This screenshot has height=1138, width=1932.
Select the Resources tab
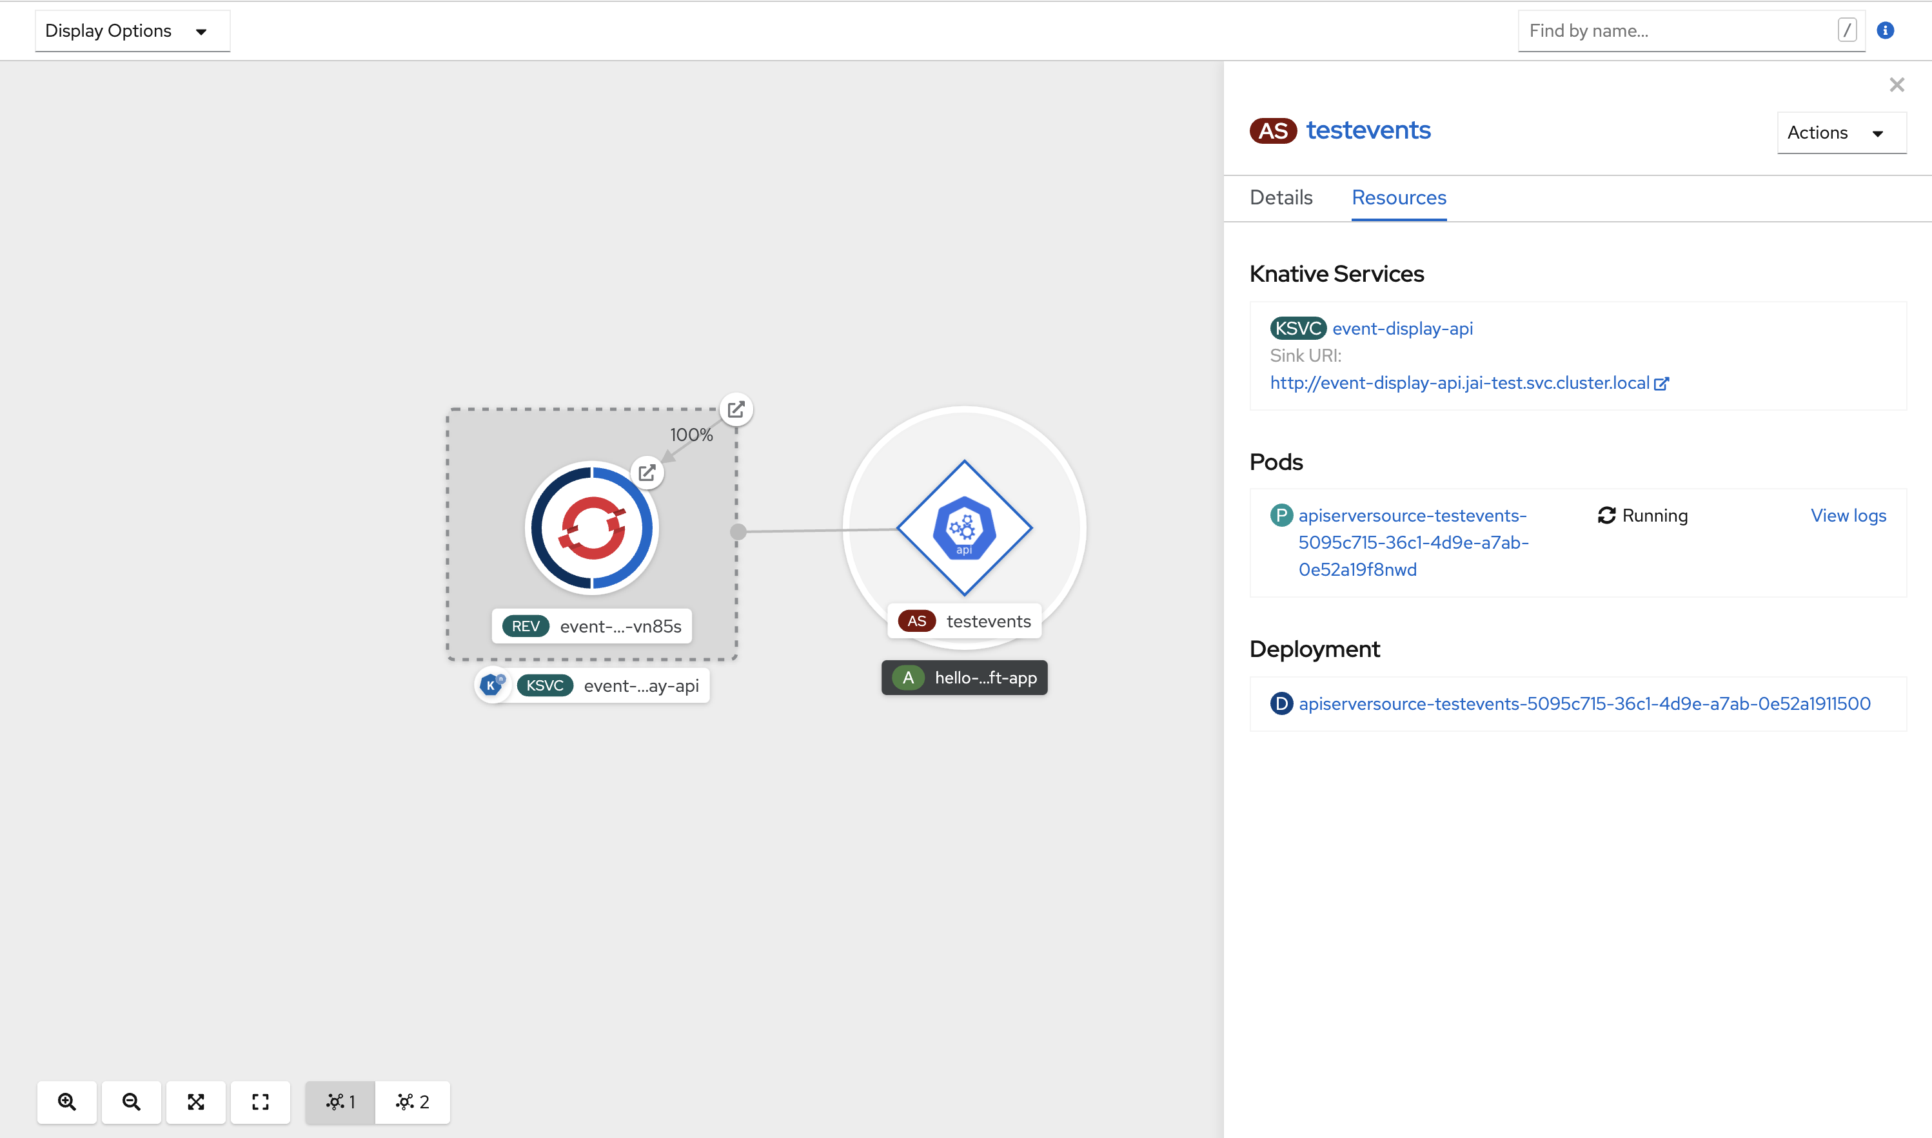coord(1398,197)
